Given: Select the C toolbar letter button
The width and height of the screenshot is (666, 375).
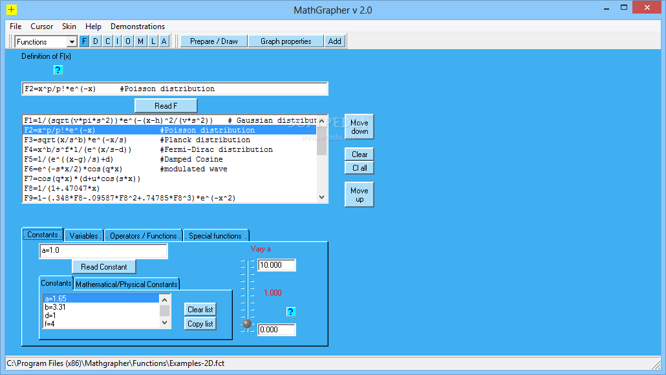Looking at the screenshot, I should point(107,41).
